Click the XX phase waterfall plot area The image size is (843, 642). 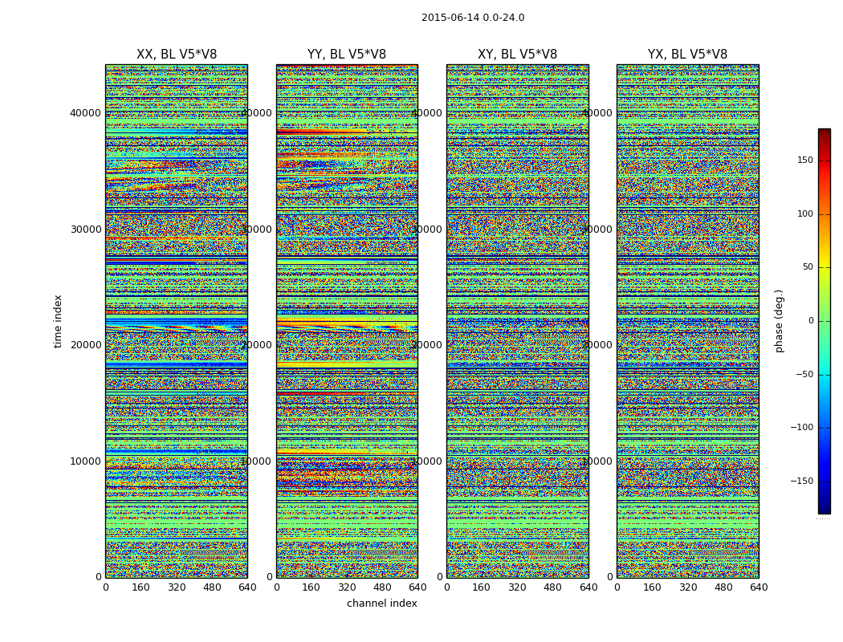click(177, 321)
